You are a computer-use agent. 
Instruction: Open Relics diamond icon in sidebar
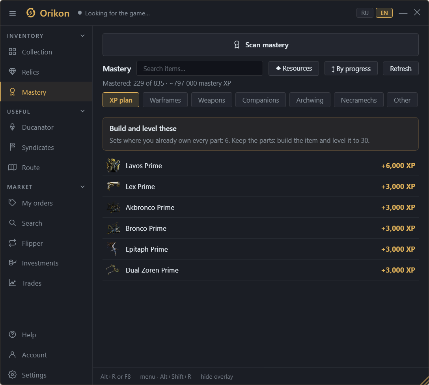point(12,72)
